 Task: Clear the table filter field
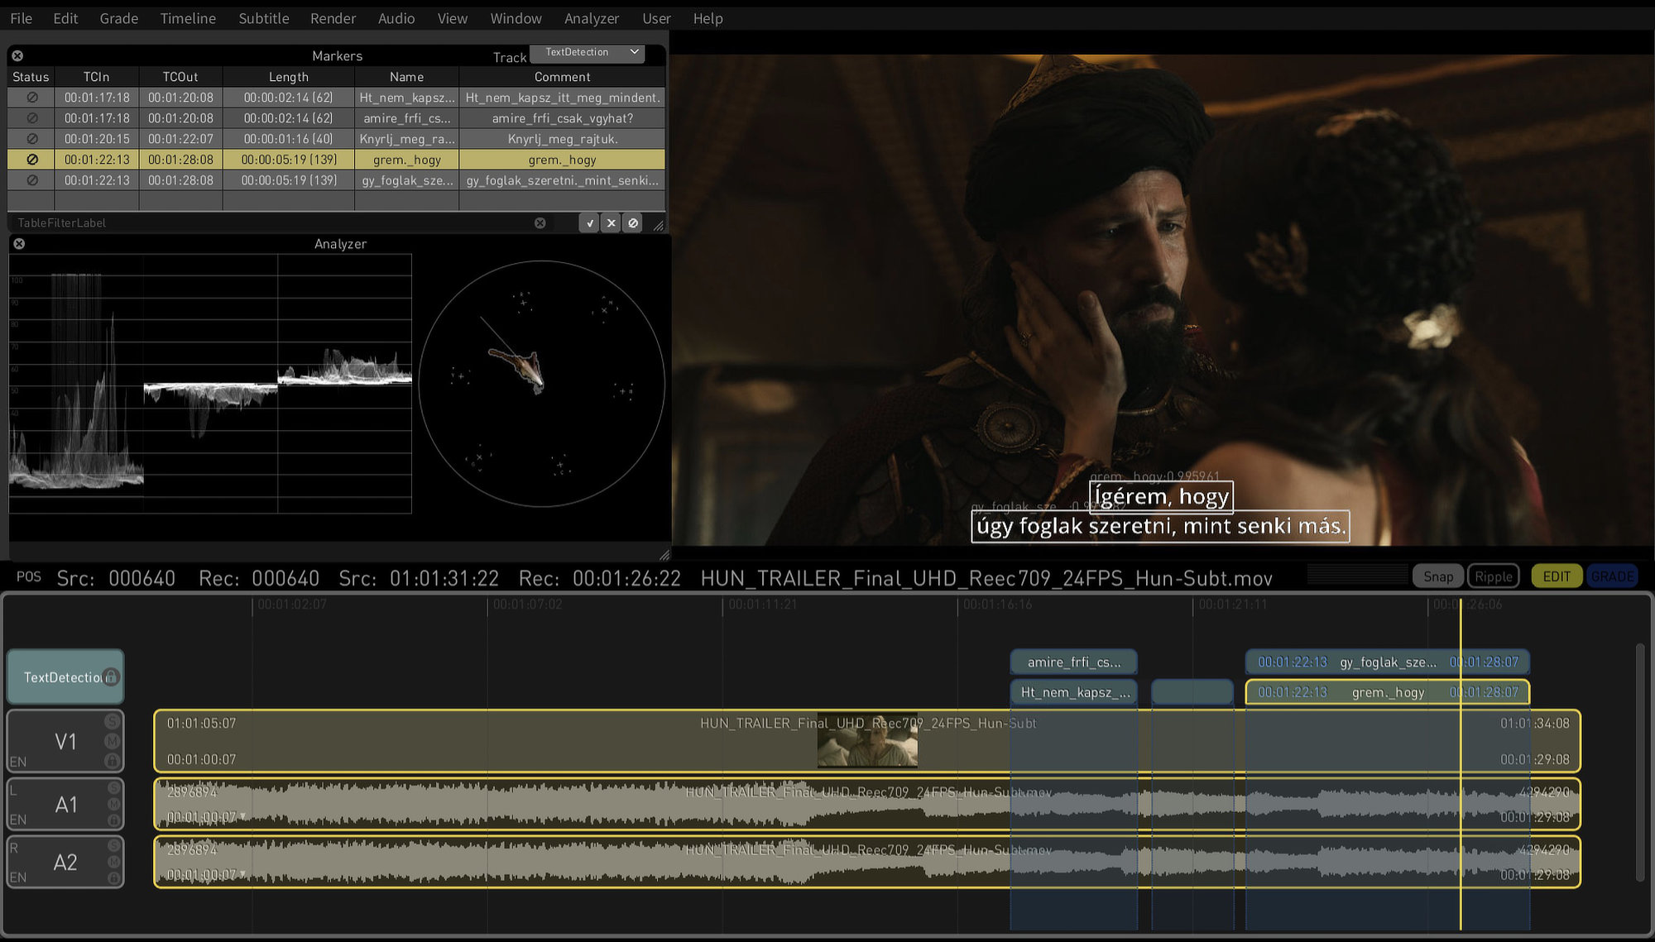(540, 222)
